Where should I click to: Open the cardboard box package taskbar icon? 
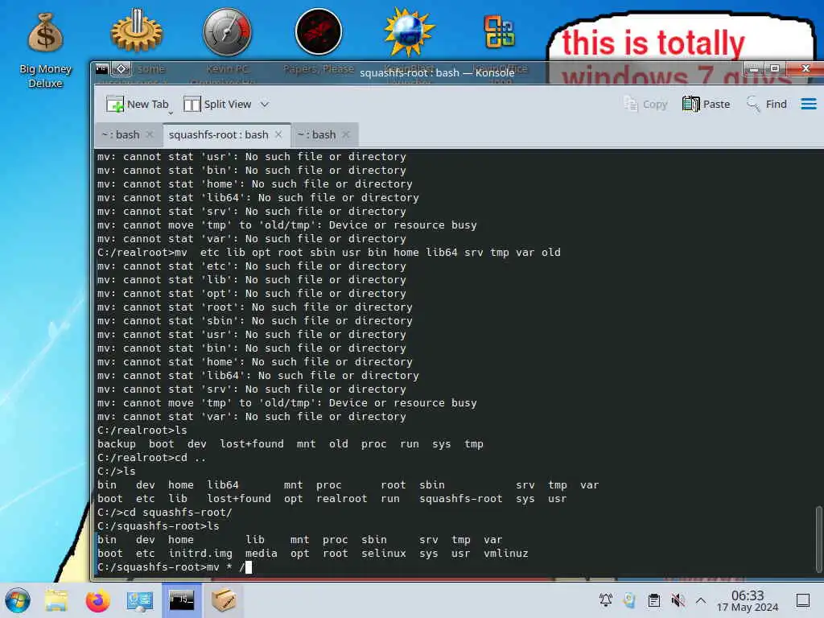tap(224, 600)
